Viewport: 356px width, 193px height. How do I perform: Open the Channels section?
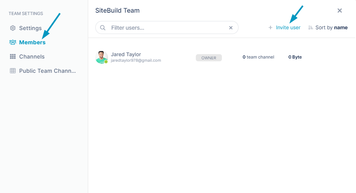pos(32,57)
